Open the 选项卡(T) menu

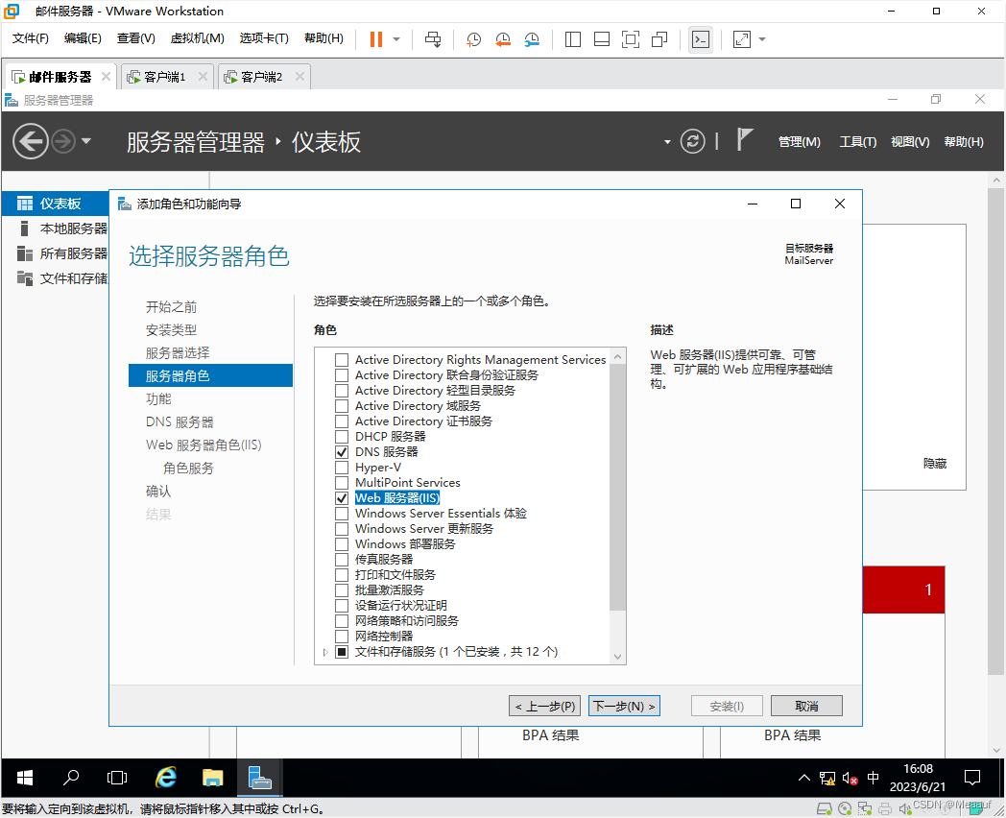(x=264, y=38)
